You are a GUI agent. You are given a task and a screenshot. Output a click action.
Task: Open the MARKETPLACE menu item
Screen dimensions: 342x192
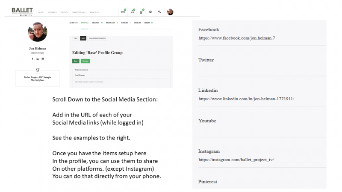pos(79,13)
